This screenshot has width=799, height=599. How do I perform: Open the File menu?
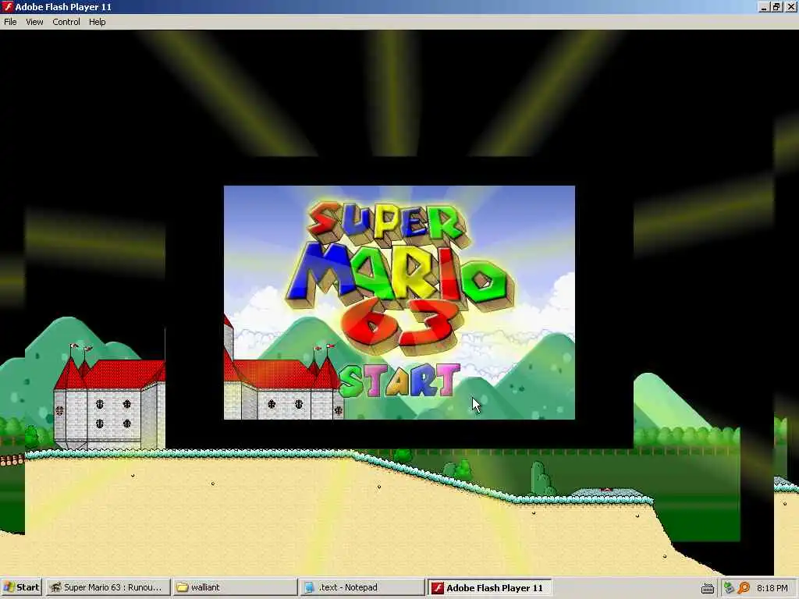click(10, 22)
